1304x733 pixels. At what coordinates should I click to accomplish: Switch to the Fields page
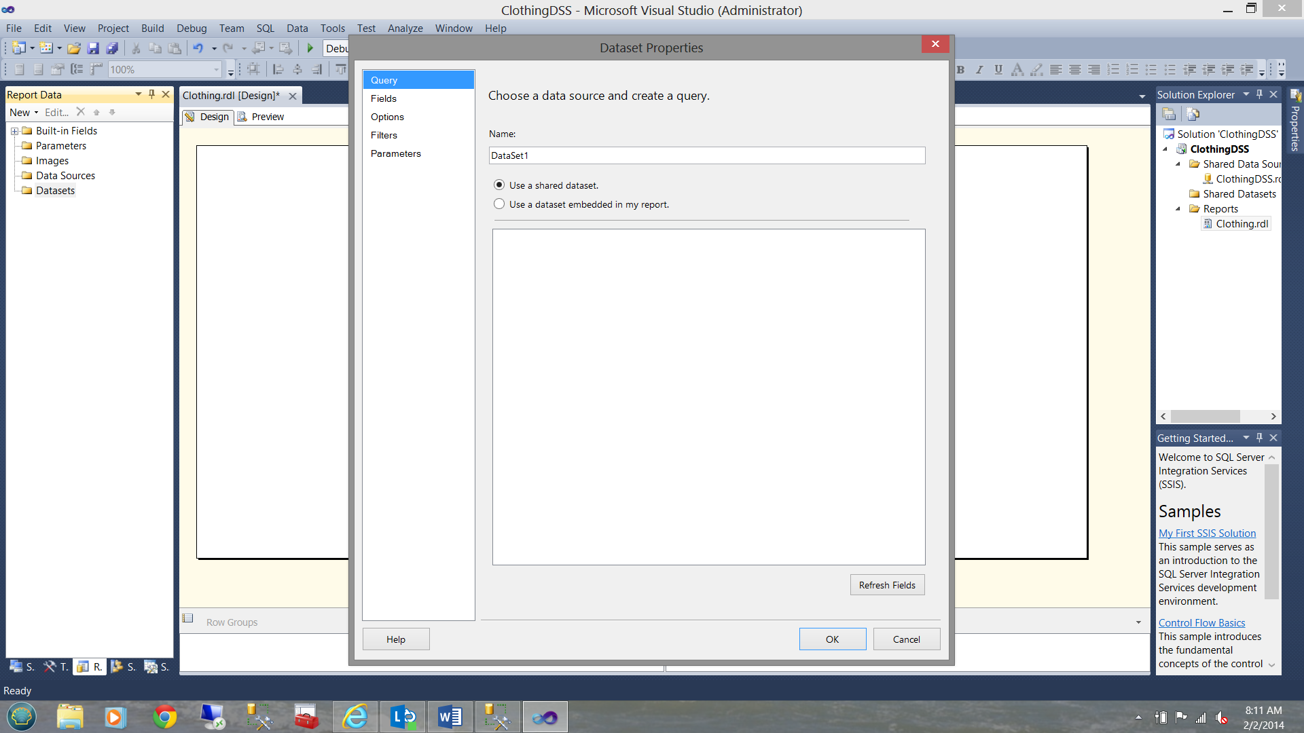384,98
